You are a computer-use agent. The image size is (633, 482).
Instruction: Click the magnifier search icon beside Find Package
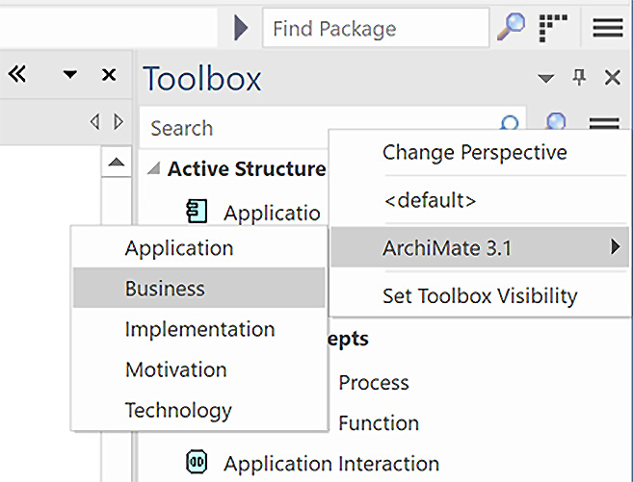point(511,27)
